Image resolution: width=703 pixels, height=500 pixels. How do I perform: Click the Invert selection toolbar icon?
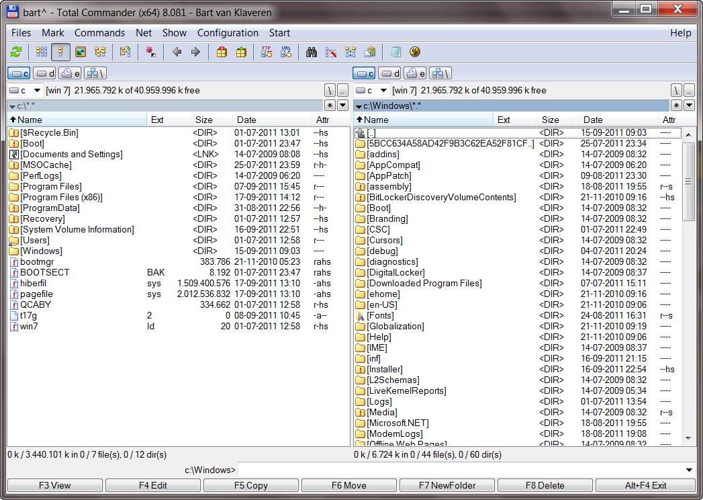click(x=126, y=52)
